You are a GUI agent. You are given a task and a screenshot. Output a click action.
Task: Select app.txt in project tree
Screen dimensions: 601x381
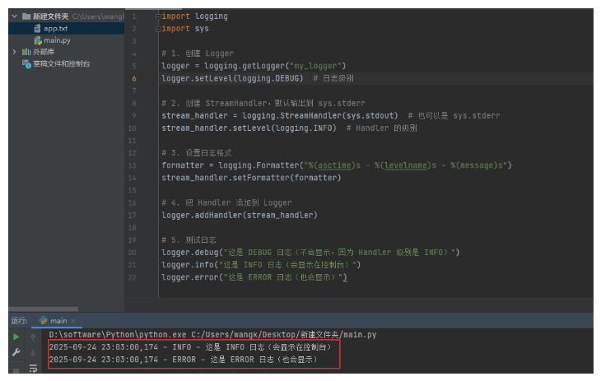[x=55, y=28]
